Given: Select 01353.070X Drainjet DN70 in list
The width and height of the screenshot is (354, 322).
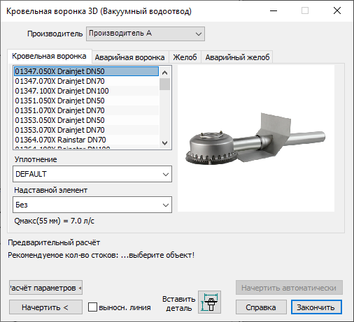Looking at the screenshot, I should tap(86, 130).
